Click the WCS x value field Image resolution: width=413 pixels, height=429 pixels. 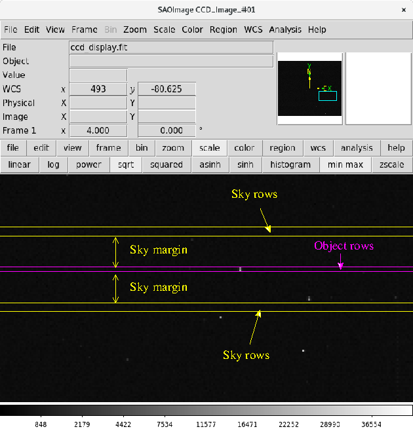point(98,89)
